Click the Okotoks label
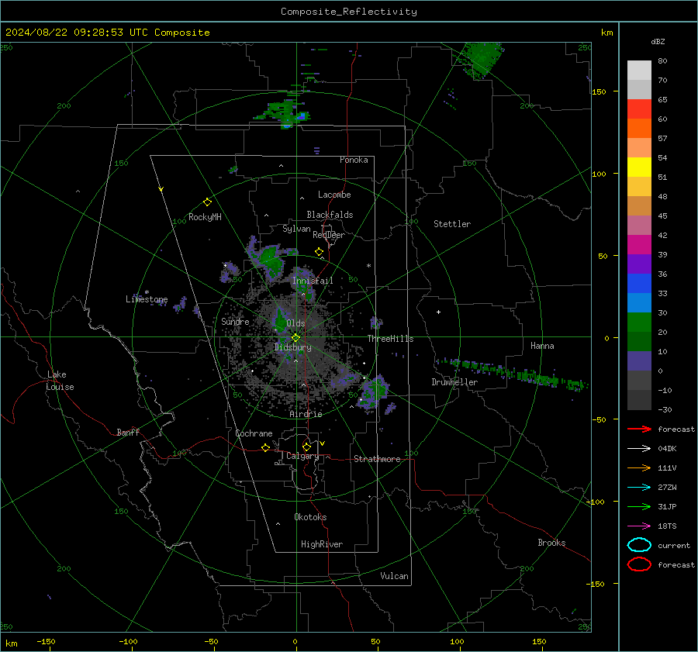The image size is (698, 652). 310,517
